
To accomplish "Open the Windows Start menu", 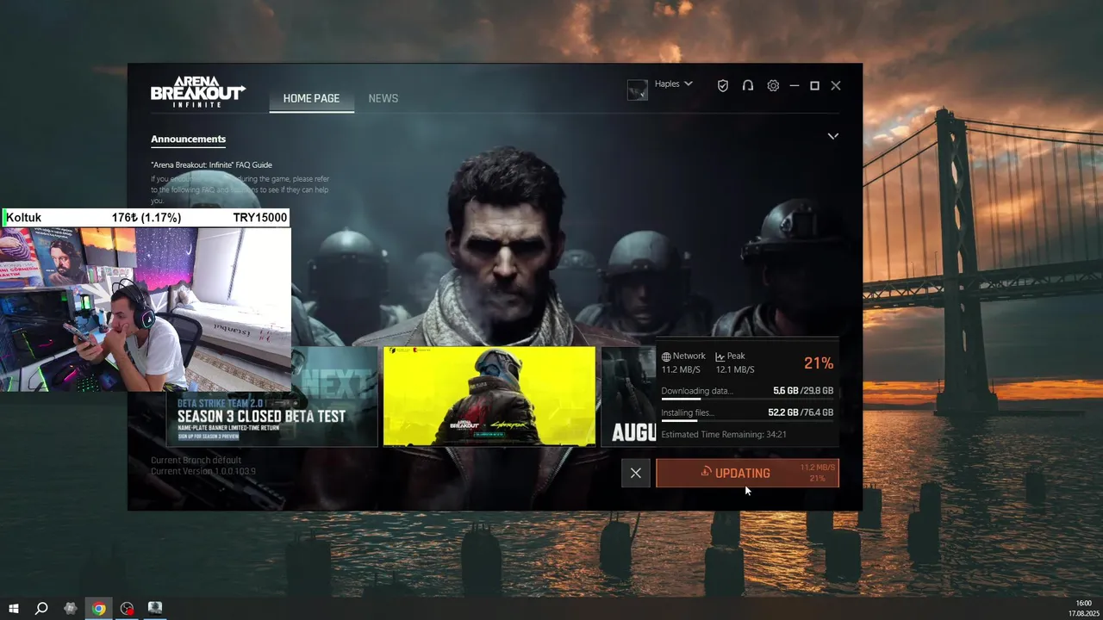I will tap(14, 608).
